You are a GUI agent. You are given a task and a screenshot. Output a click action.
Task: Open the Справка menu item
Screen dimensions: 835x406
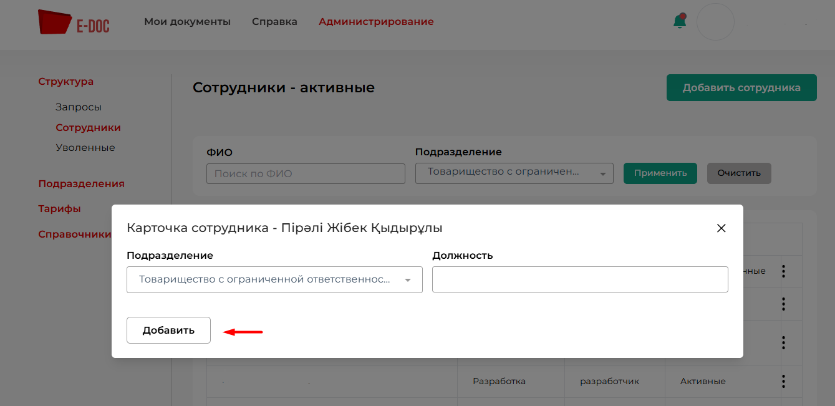point(274,22)
